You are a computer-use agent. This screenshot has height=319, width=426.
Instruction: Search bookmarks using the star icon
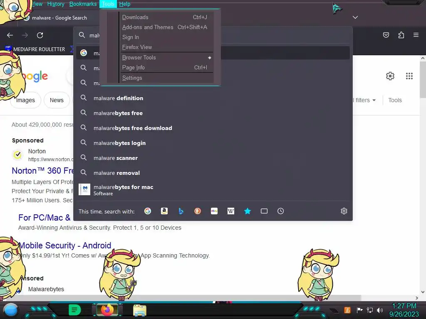[x=248, y=211]
